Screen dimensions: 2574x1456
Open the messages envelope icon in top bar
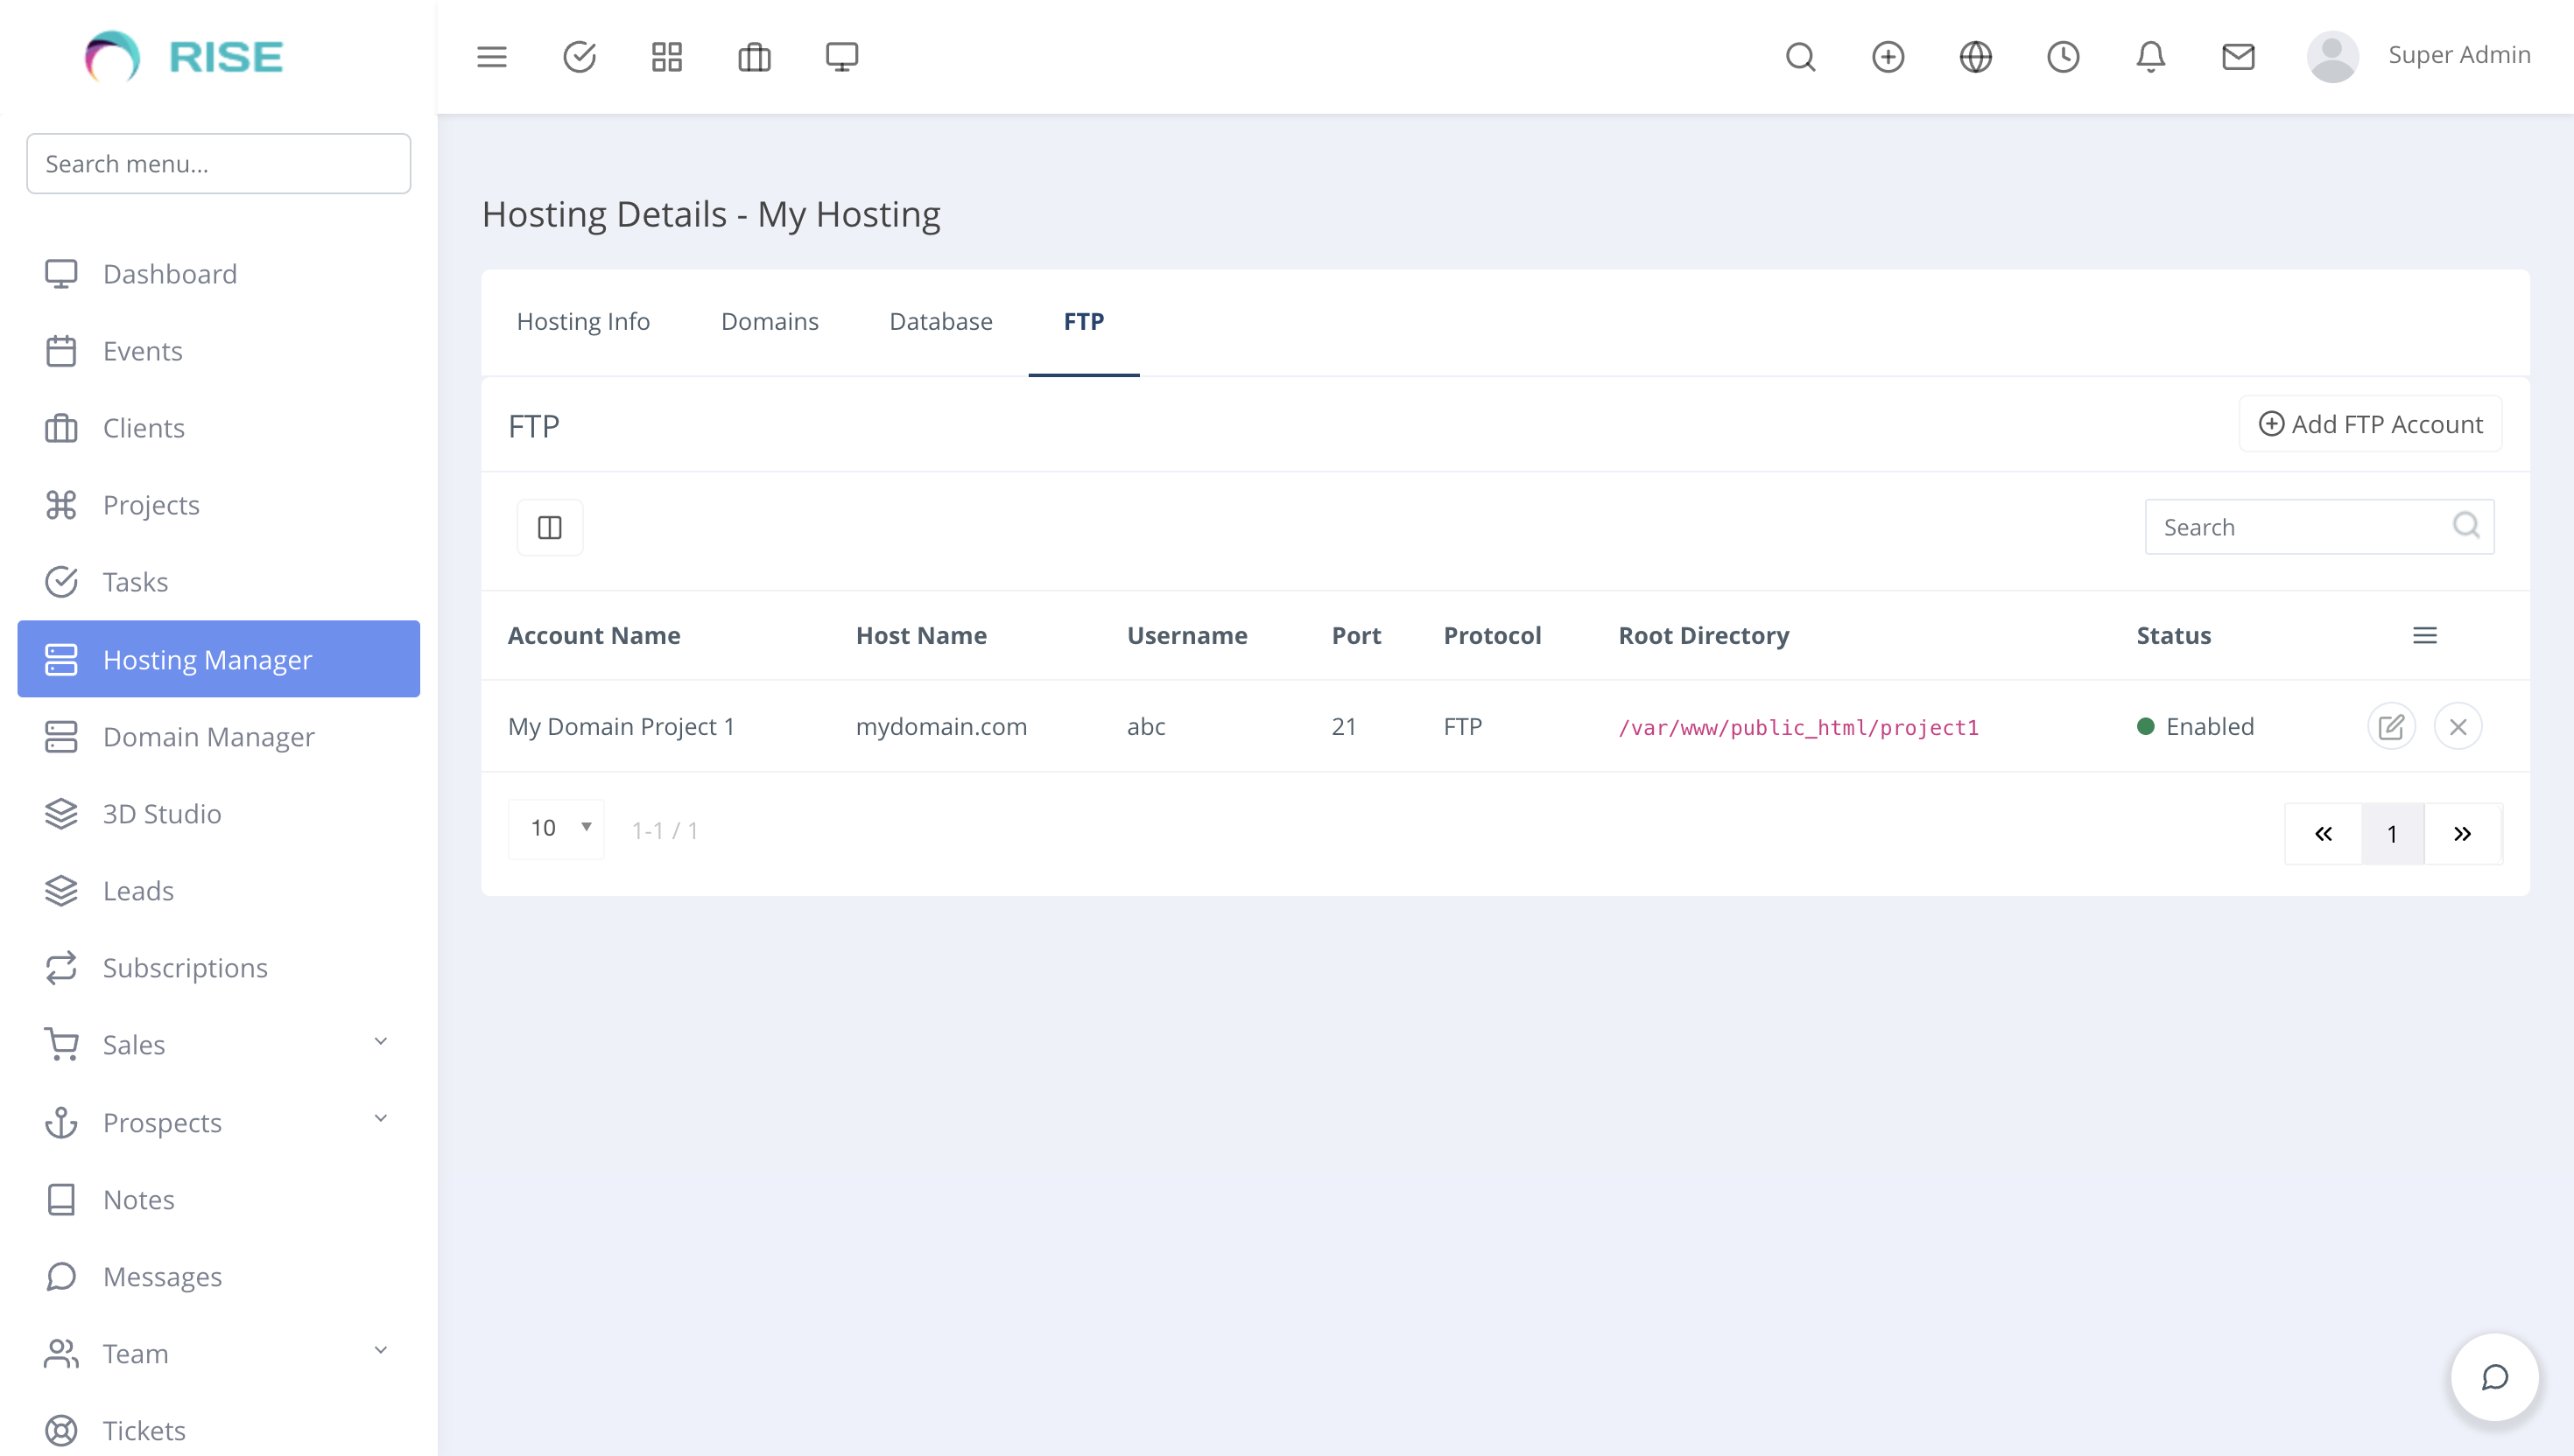click(2239, 57)
